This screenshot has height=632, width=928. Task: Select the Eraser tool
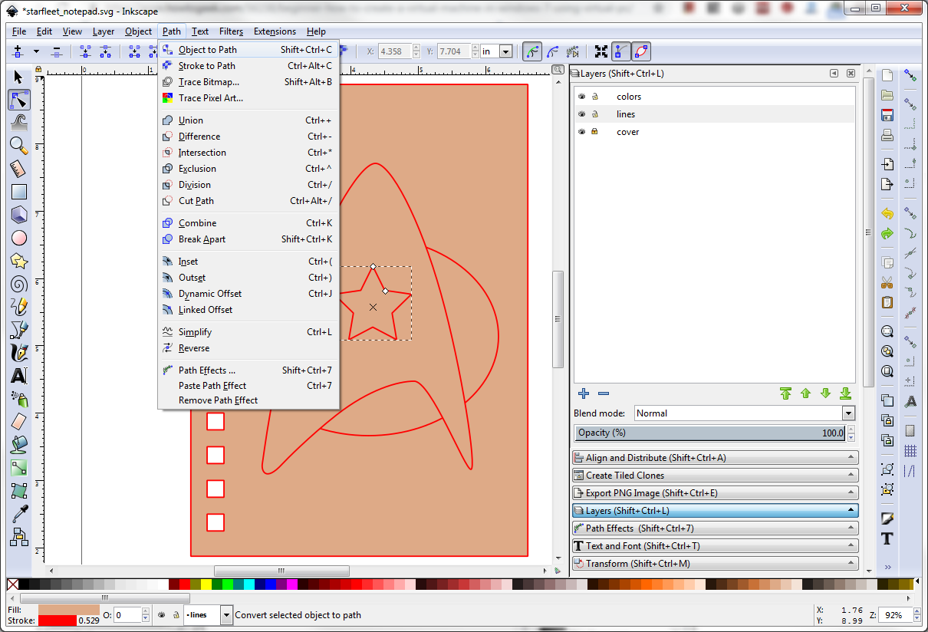(19, 422)
